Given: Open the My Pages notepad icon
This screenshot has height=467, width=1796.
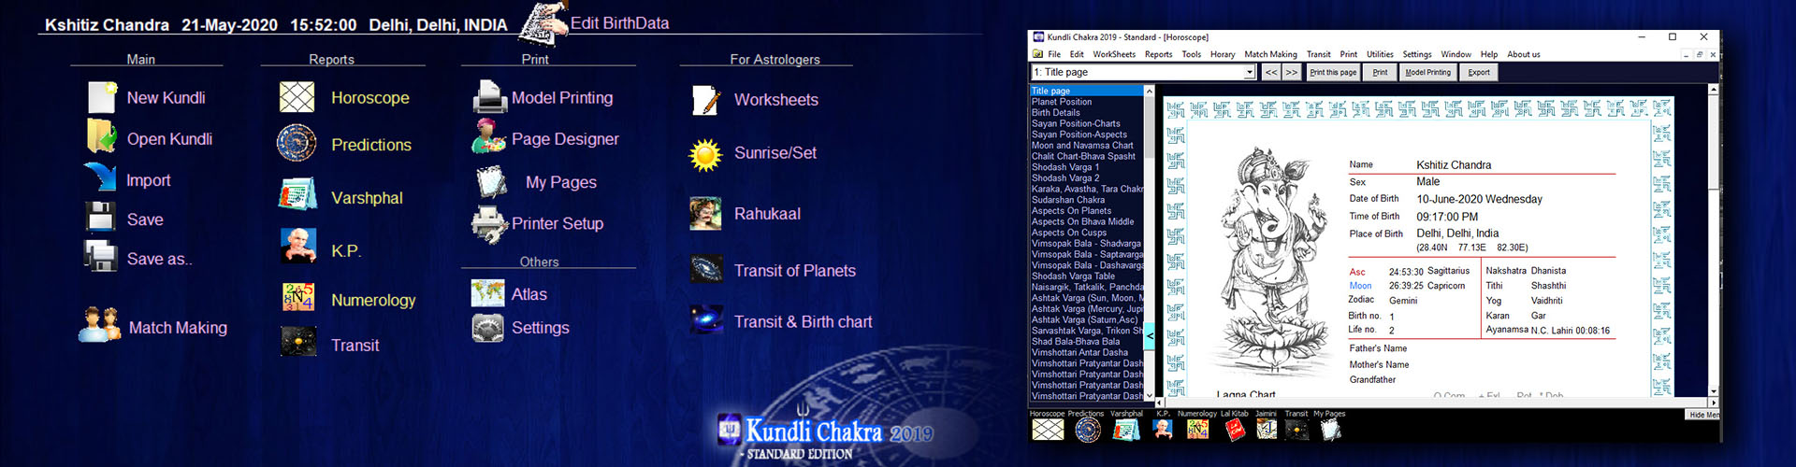Looking at the screenshot, I should [x=491, y=181].
